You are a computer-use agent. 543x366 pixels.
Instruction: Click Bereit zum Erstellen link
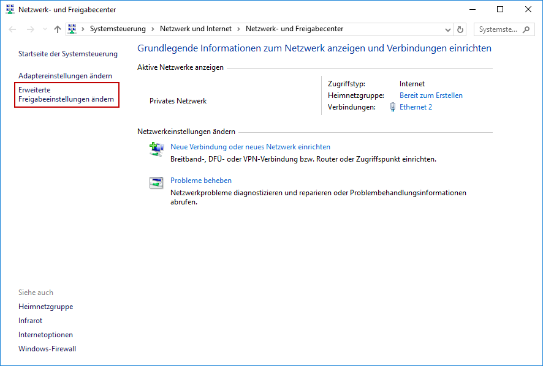431,95
